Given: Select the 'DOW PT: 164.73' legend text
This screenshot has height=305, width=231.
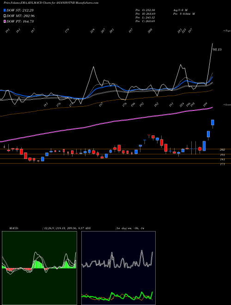Looking at the screenshot, I should [20, 21].
